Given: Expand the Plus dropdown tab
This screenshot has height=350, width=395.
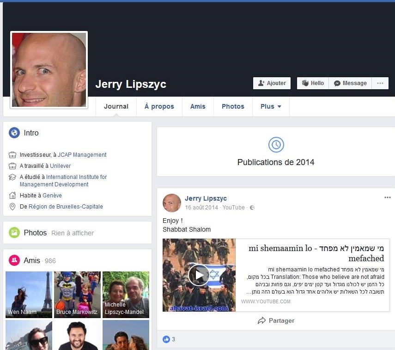Looking at the screenshot, I should pyautogui.click(x=271, y=106).
